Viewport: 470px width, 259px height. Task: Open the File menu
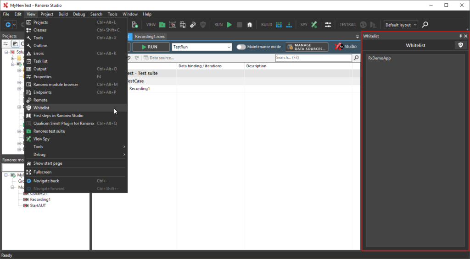click(6, 14)
